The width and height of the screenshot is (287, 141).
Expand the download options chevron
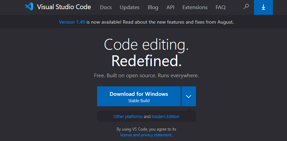tap(189, 96)
